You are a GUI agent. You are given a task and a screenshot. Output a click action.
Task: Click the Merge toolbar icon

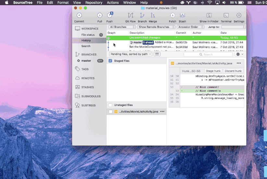(x=153, y=16)
